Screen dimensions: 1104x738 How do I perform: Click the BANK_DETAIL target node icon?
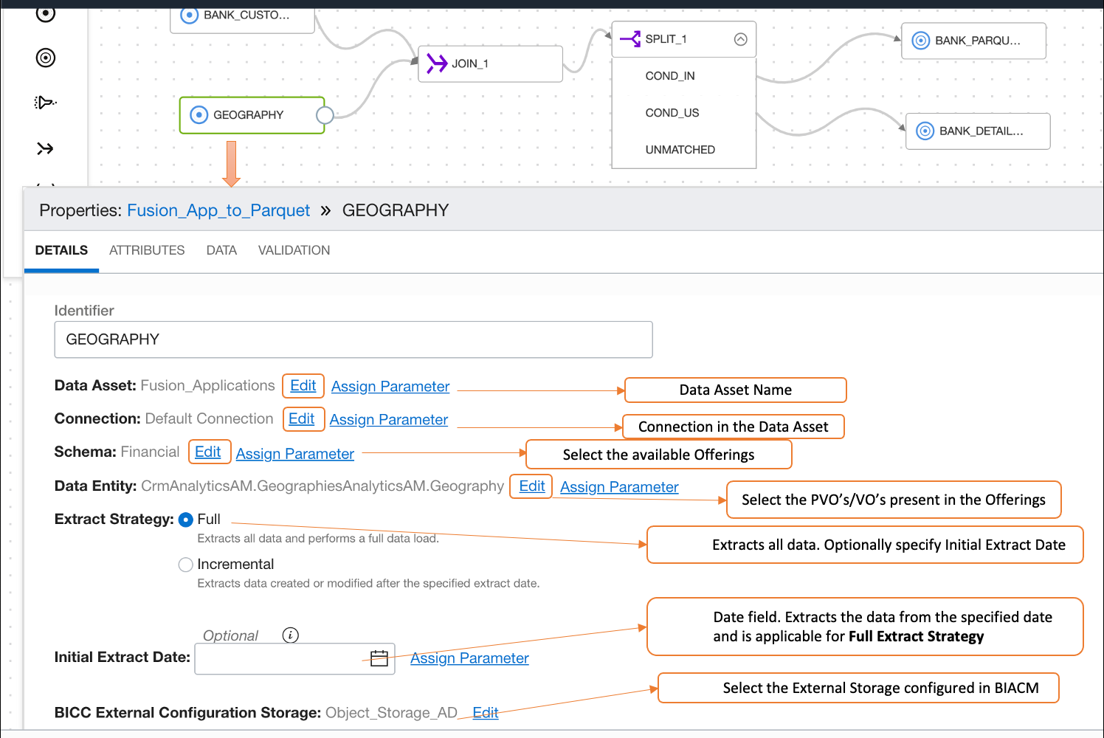pyautogui.click(x=925, y=131)
